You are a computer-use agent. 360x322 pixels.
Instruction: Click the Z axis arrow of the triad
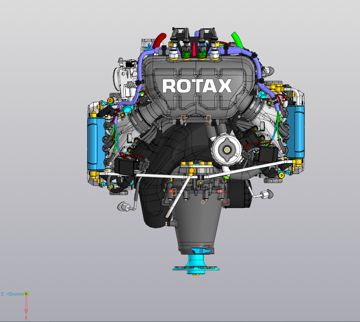[14, 294]
